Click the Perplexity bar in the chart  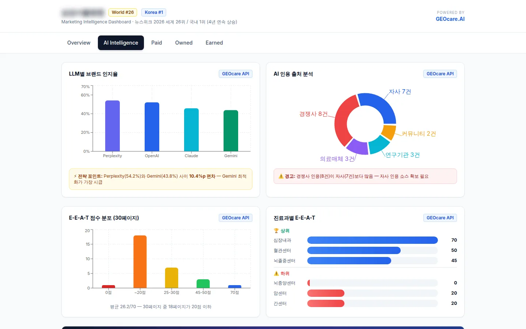[113, 126]
